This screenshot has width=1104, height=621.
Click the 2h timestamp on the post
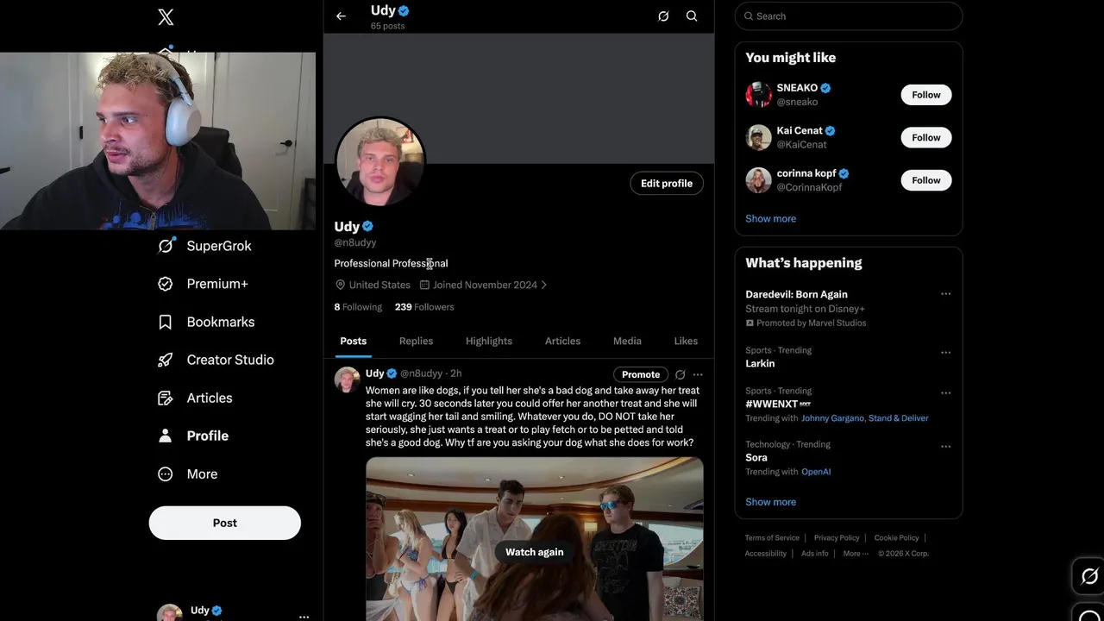coord(455,373)
